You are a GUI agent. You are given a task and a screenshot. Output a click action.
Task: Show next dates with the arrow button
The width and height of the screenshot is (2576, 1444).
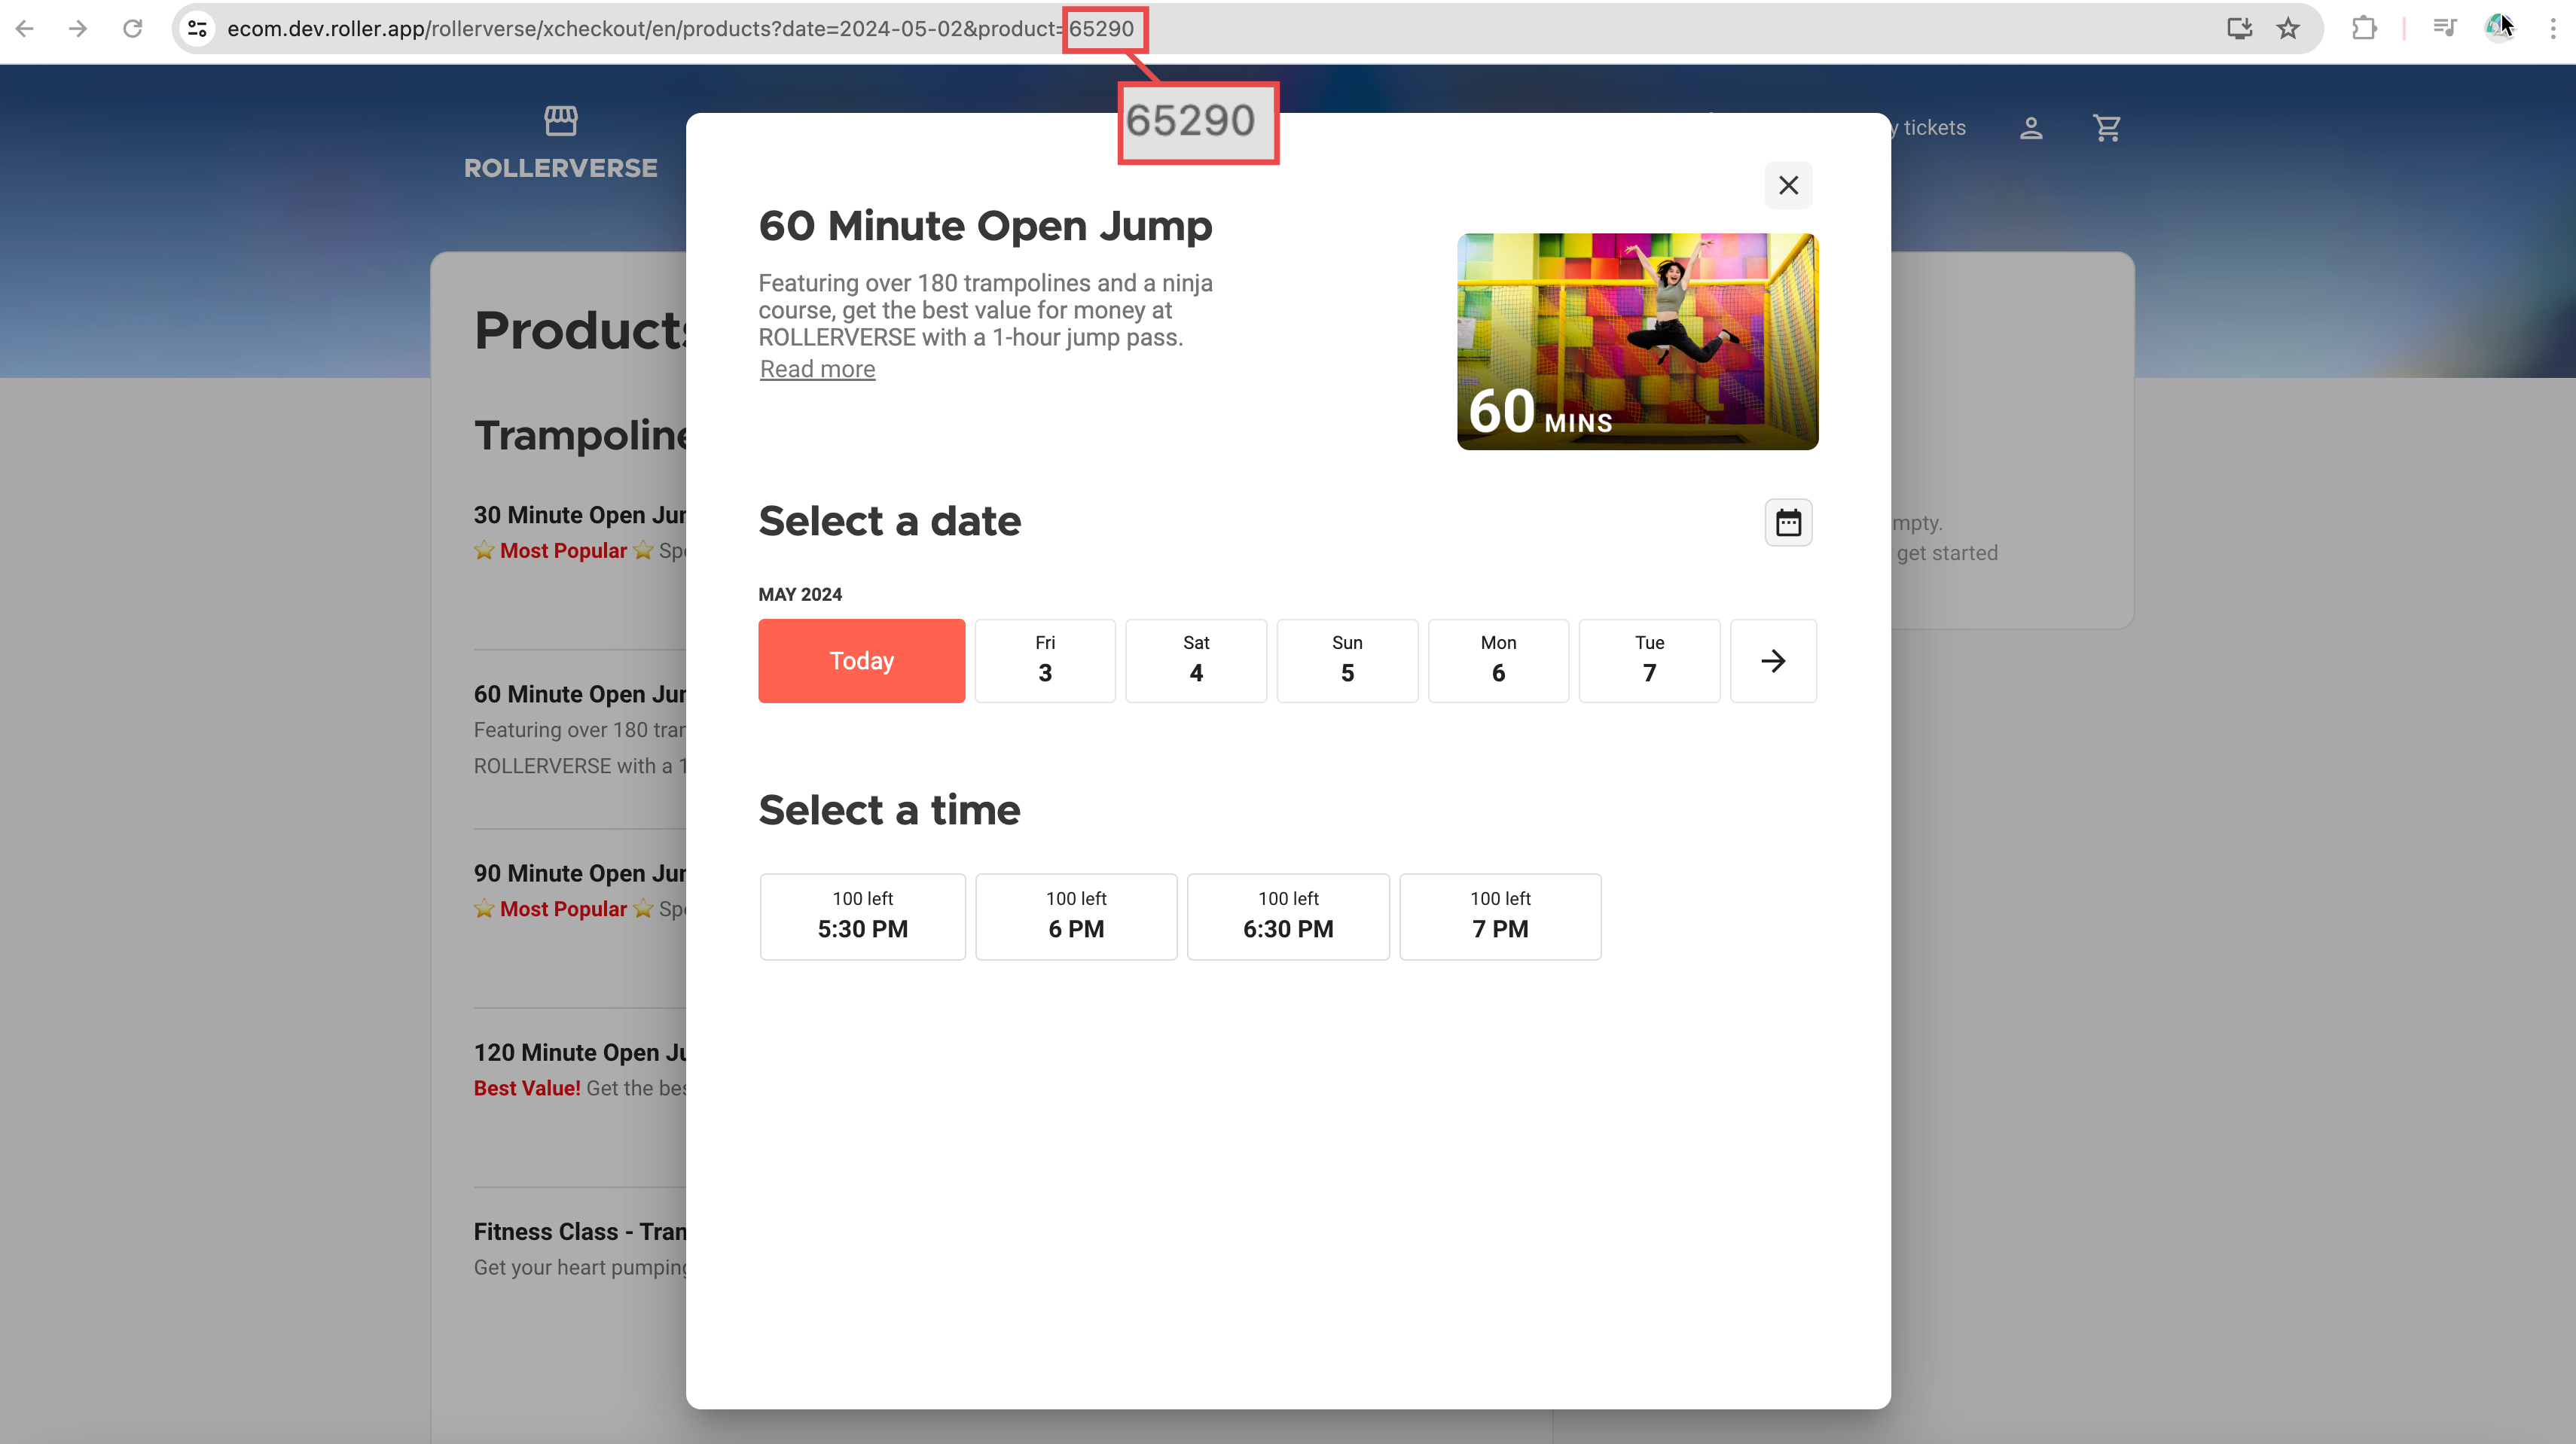(1773, 660)
